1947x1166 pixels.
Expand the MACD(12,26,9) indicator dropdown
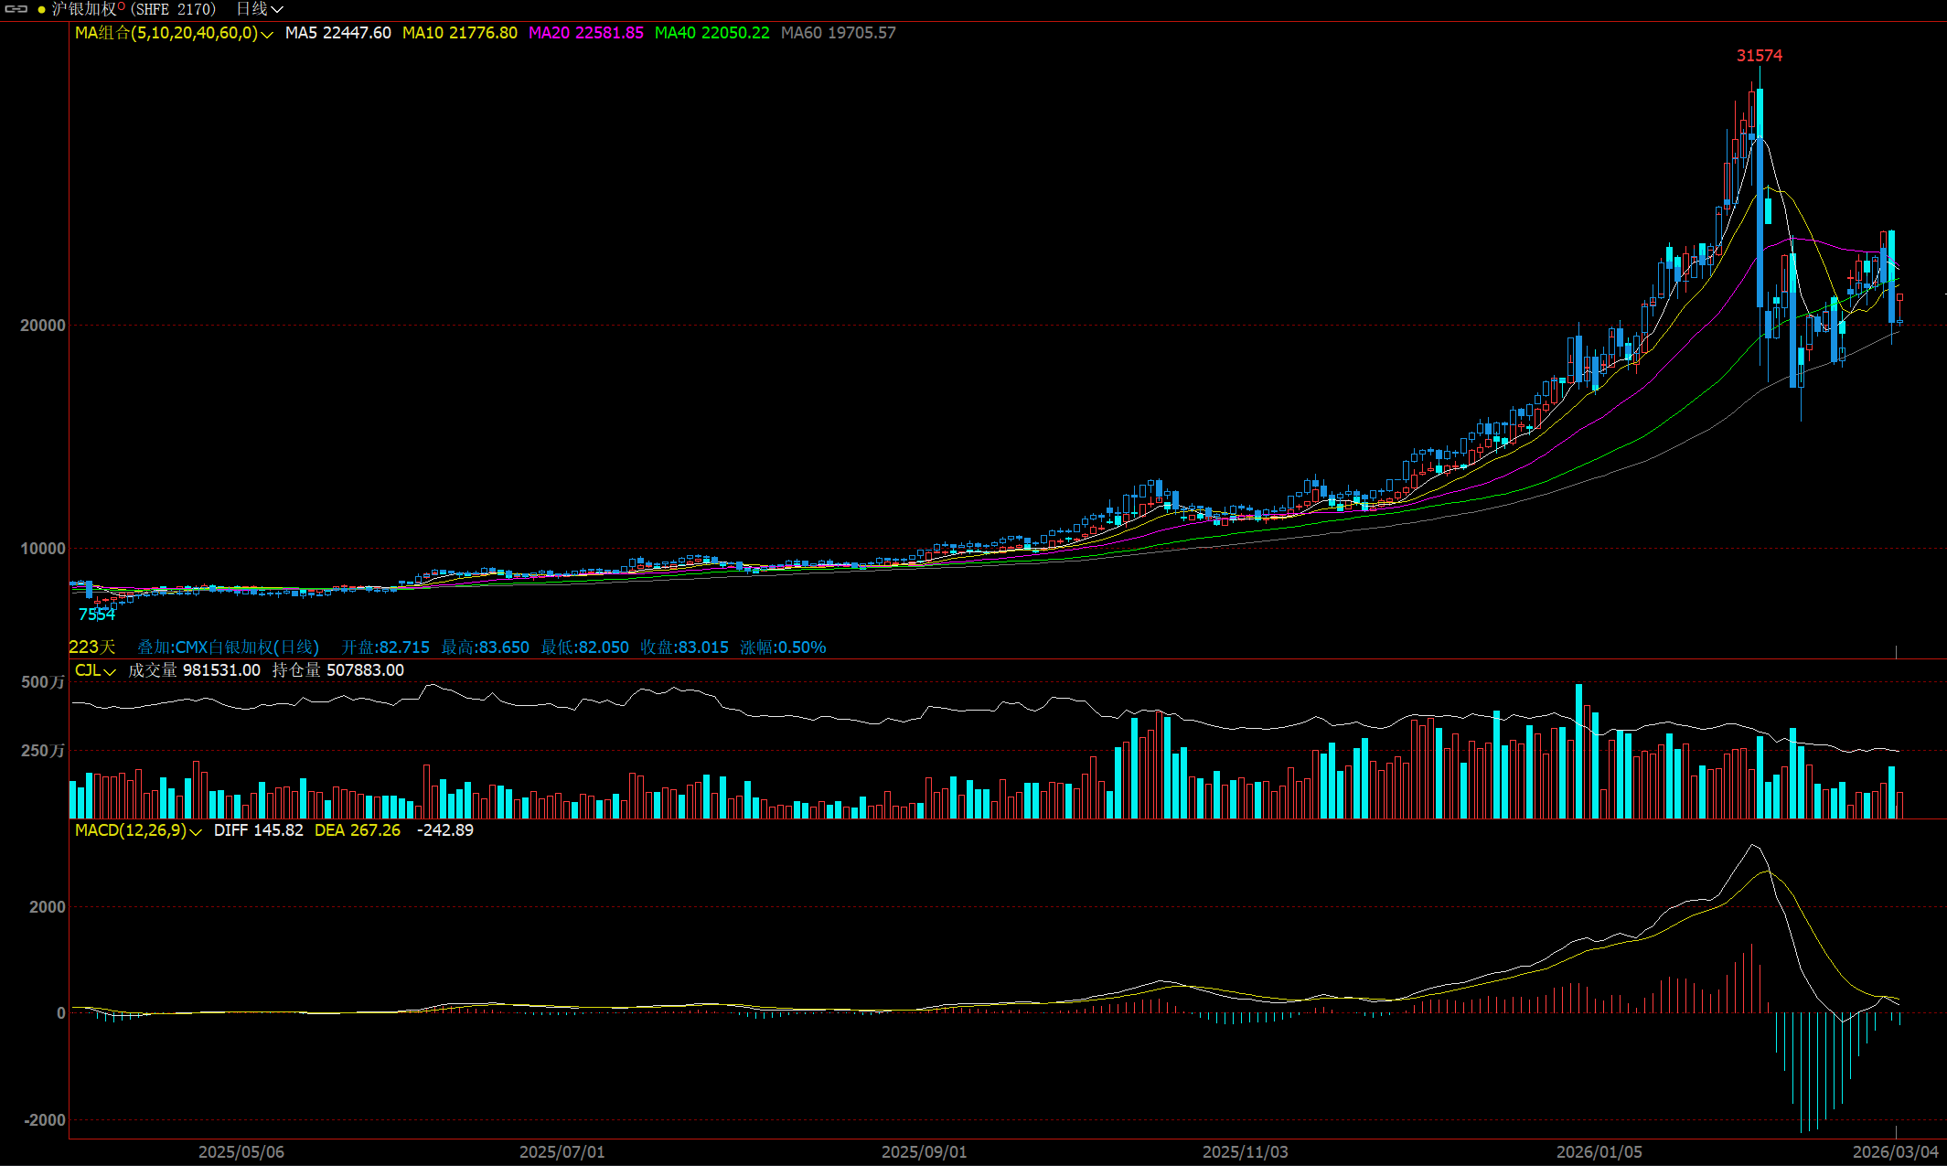pos(195,831)
